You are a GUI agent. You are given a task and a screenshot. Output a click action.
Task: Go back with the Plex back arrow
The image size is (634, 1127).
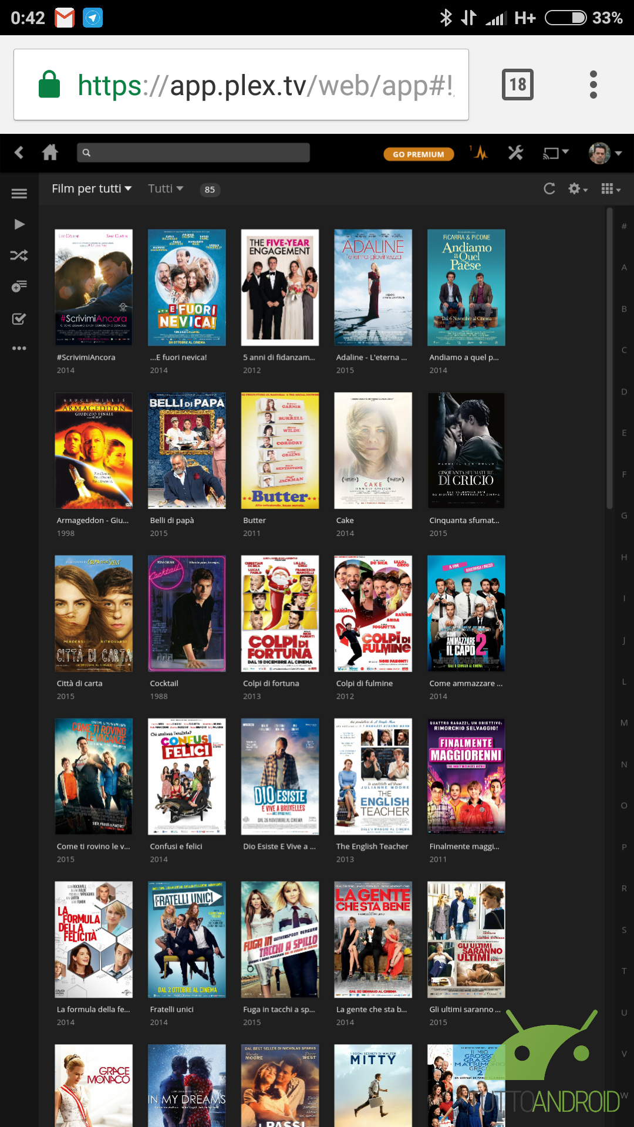coord(19,153)
